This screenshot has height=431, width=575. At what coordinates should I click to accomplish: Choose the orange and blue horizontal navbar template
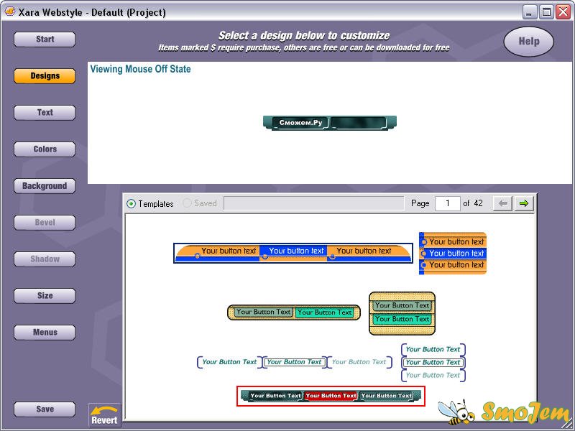coord(293,253)
